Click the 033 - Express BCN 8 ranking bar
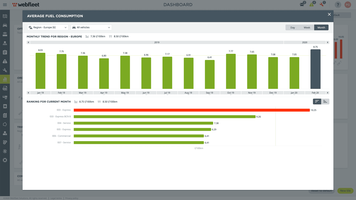Image resolution: width=356 pixels, height=200 pixels. tap(165, 117)
